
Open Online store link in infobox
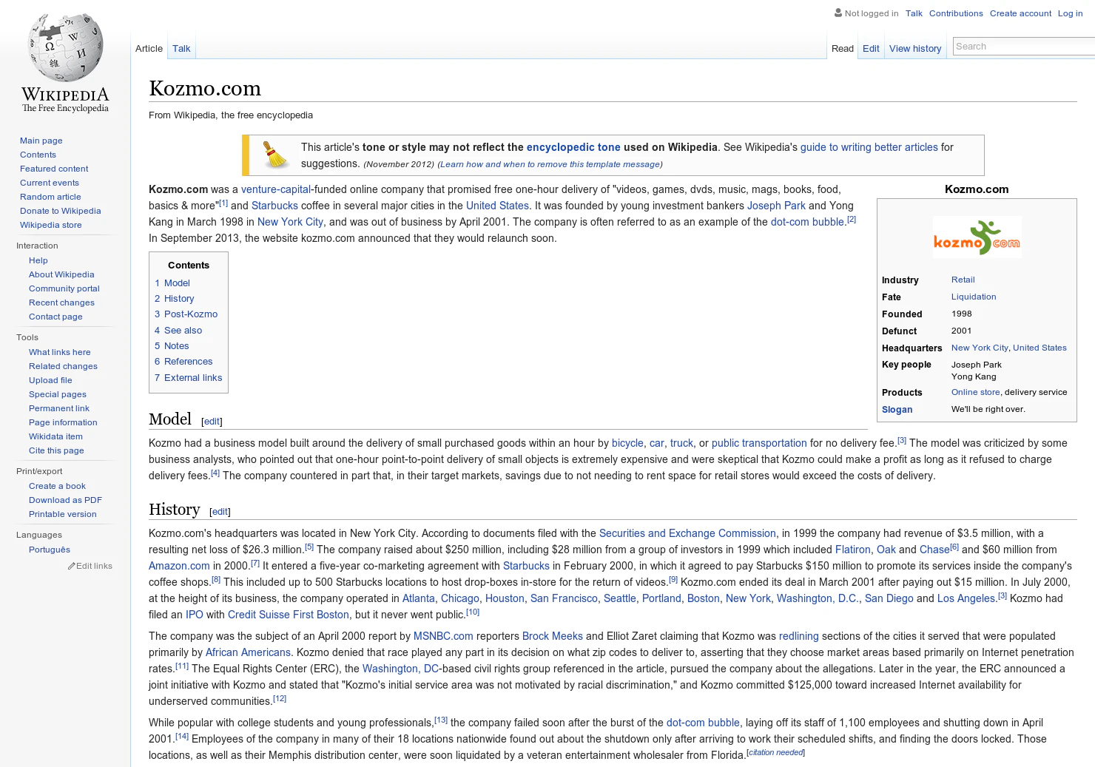[975, 392]
